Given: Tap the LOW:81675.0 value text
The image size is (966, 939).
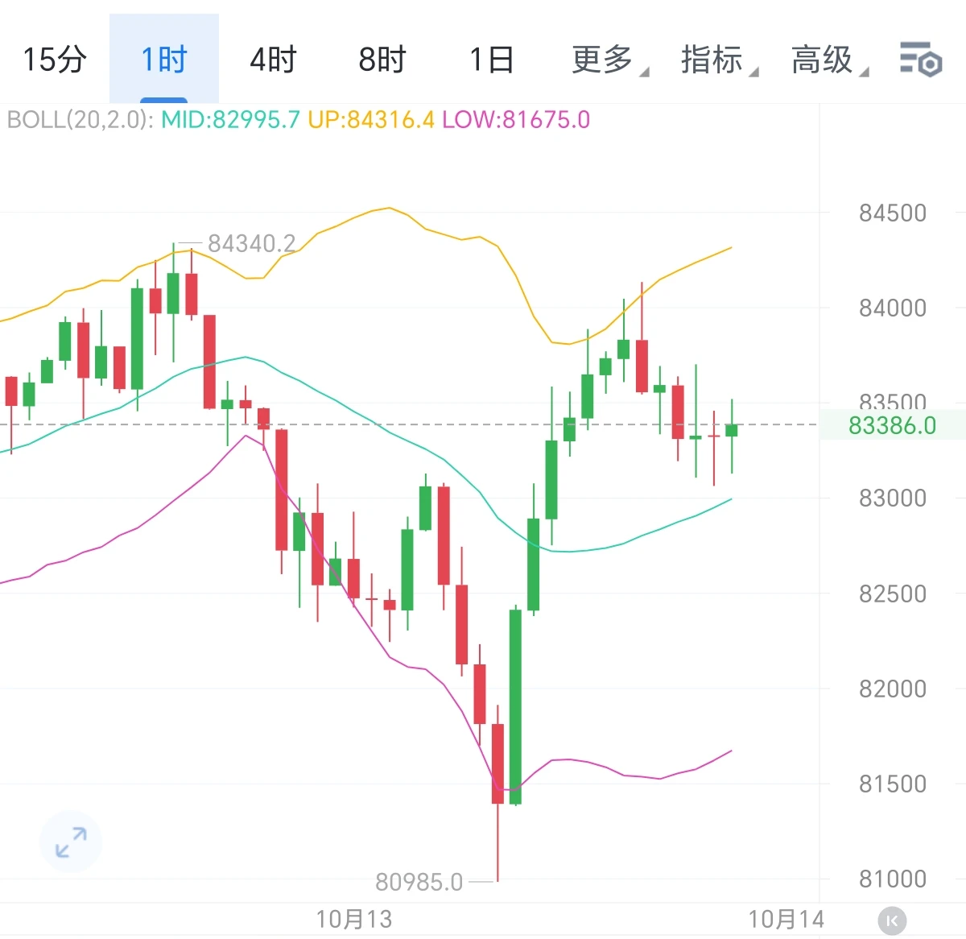Looking at the screenshot, I should 516,120.
